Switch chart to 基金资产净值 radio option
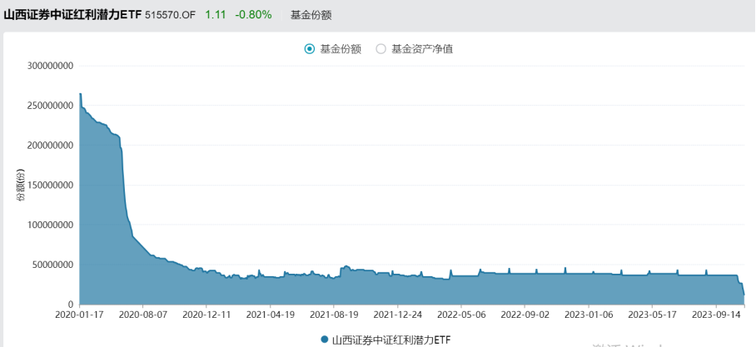This screenshot has width=756, height=347. [381, 49]
